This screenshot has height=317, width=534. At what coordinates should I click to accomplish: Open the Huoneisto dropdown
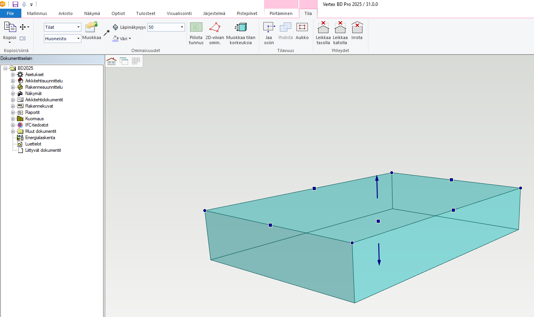point(78,39)
